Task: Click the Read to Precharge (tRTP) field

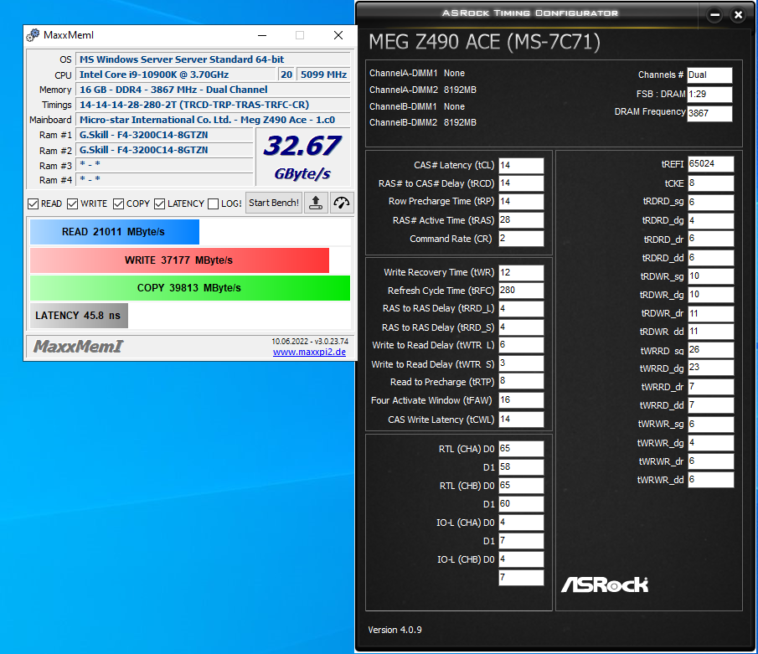Action: click(x=521, y=381)
